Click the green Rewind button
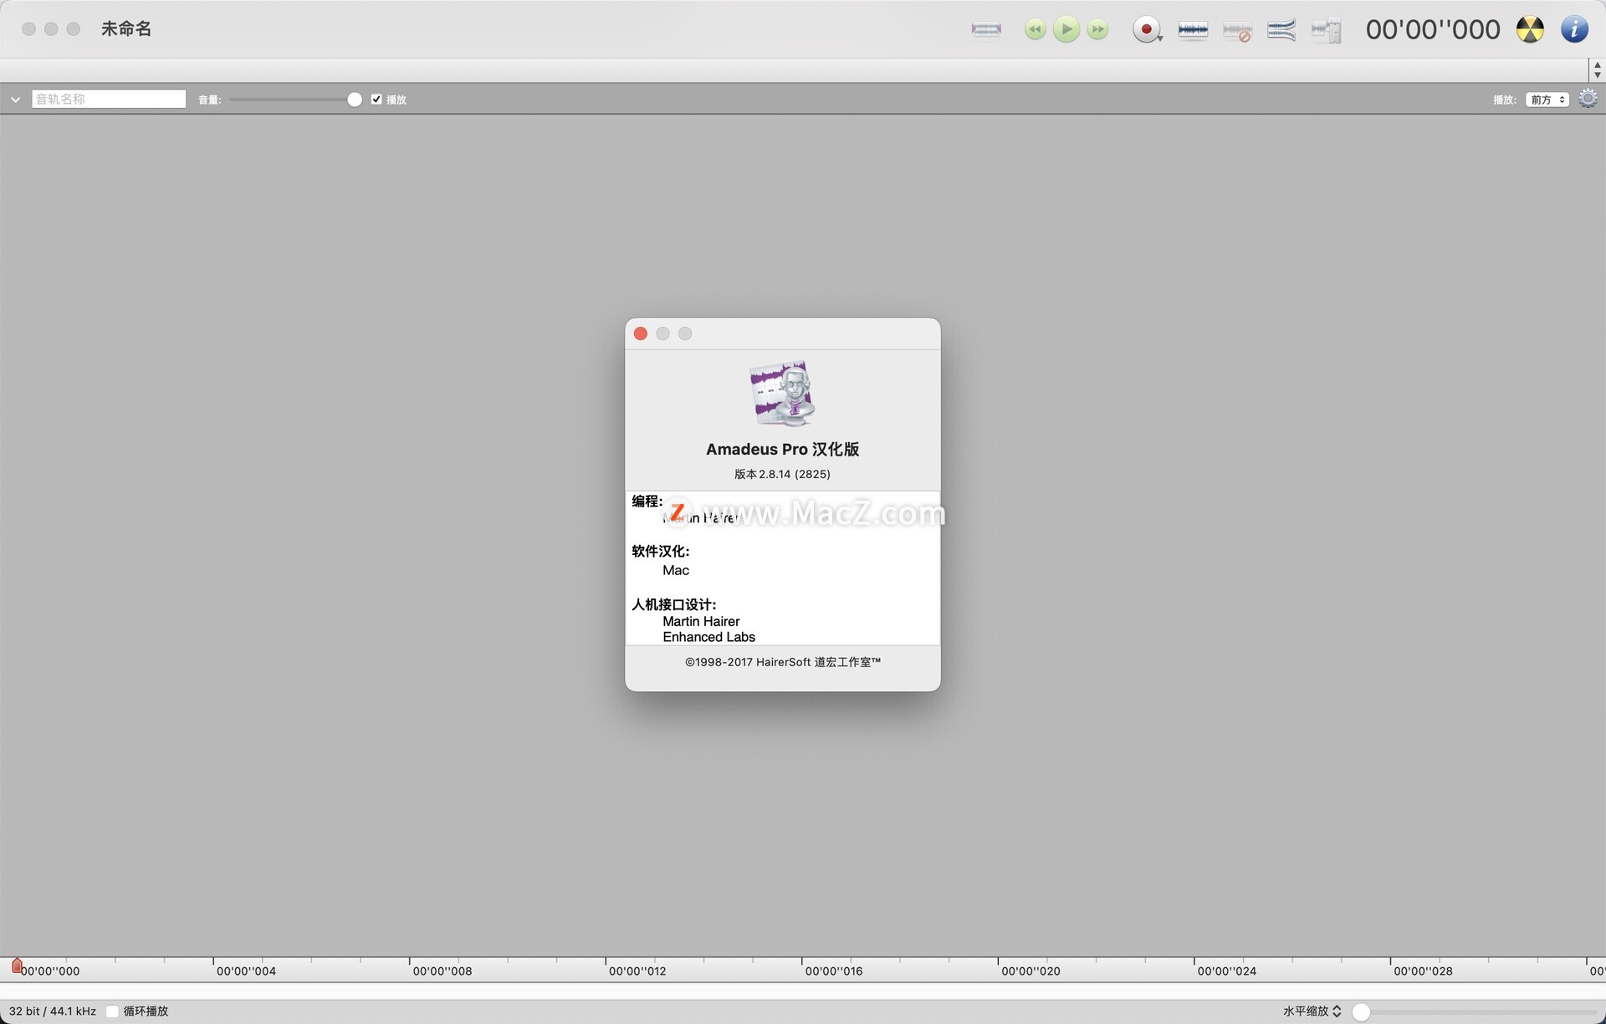Screen dimensions: 1606x1024 pos(1035,29)
